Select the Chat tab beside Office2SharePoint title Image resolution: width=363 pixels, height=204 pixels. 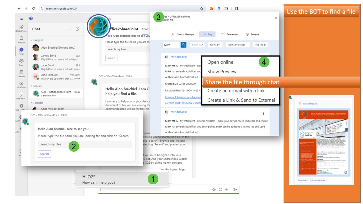tap(145, 29)
